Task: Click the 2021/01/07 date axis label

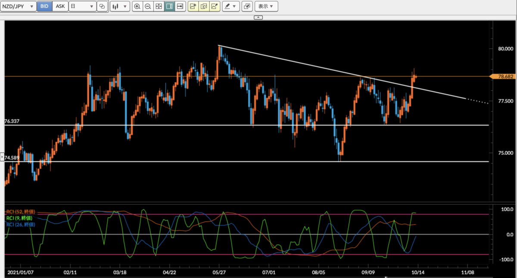Action: click(x=20, y=273)
